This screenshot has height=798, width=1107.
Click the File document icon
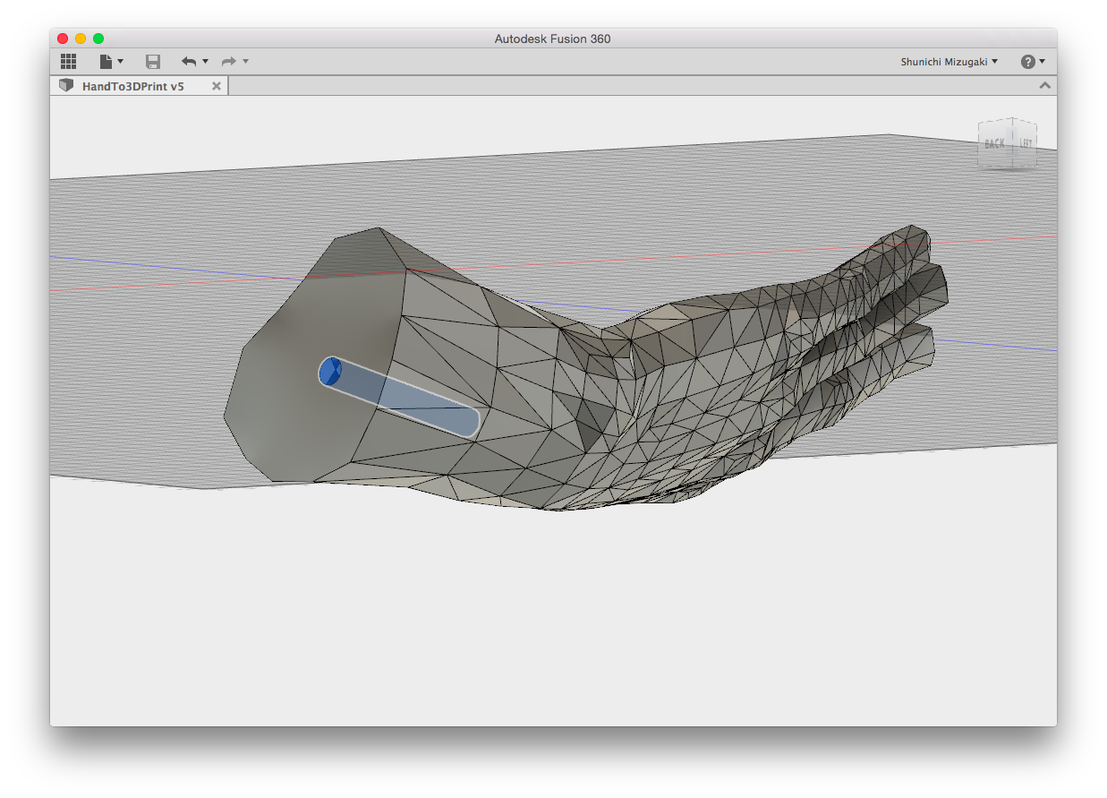(106, 62)
